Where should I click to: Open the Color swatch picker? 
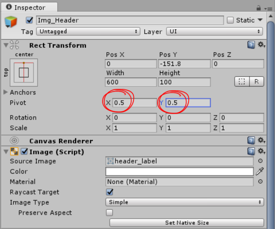179,171
